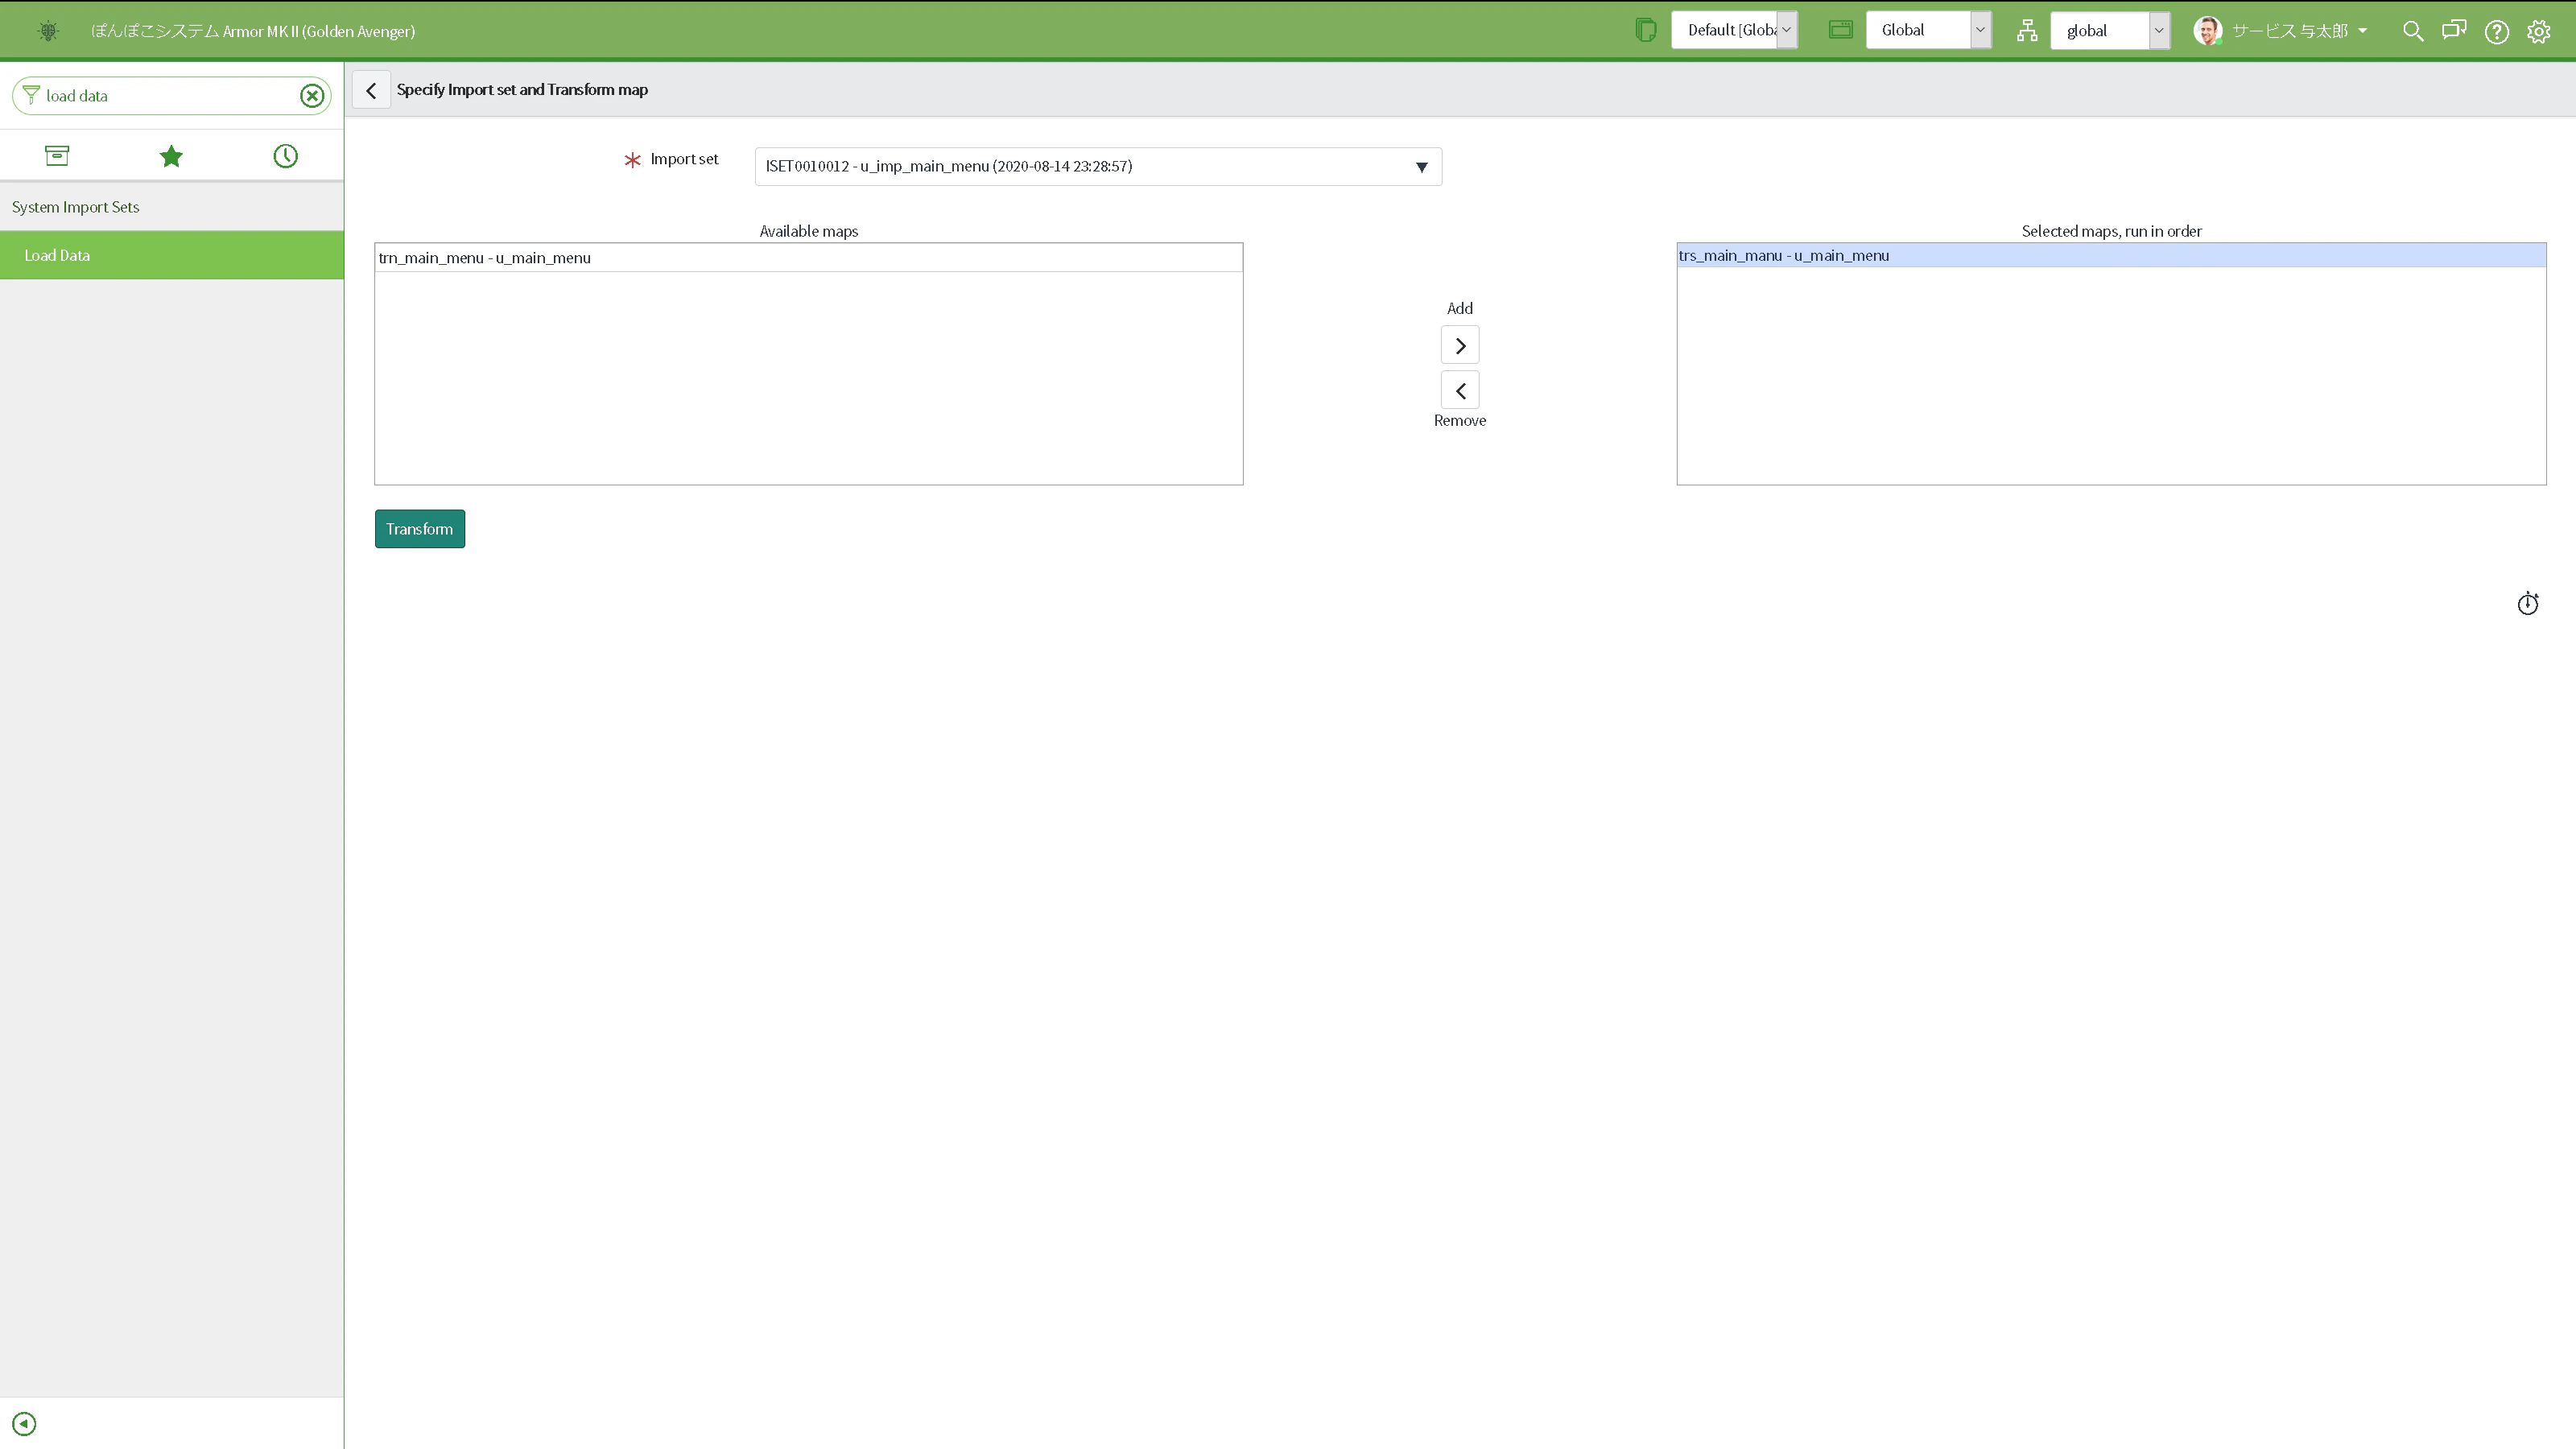Viewport: 2576px width, 1449px height.
Task: Clear the navigator filter text
Action: point(312,95)
